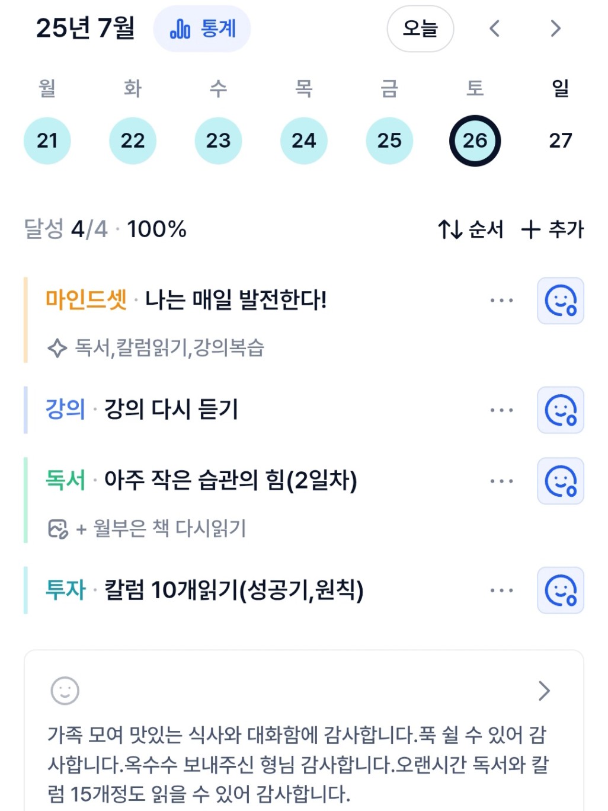This screenshot has height=811, width=608.
Task: Tap the diary smiley mood icon
Action: coord(65,691)
